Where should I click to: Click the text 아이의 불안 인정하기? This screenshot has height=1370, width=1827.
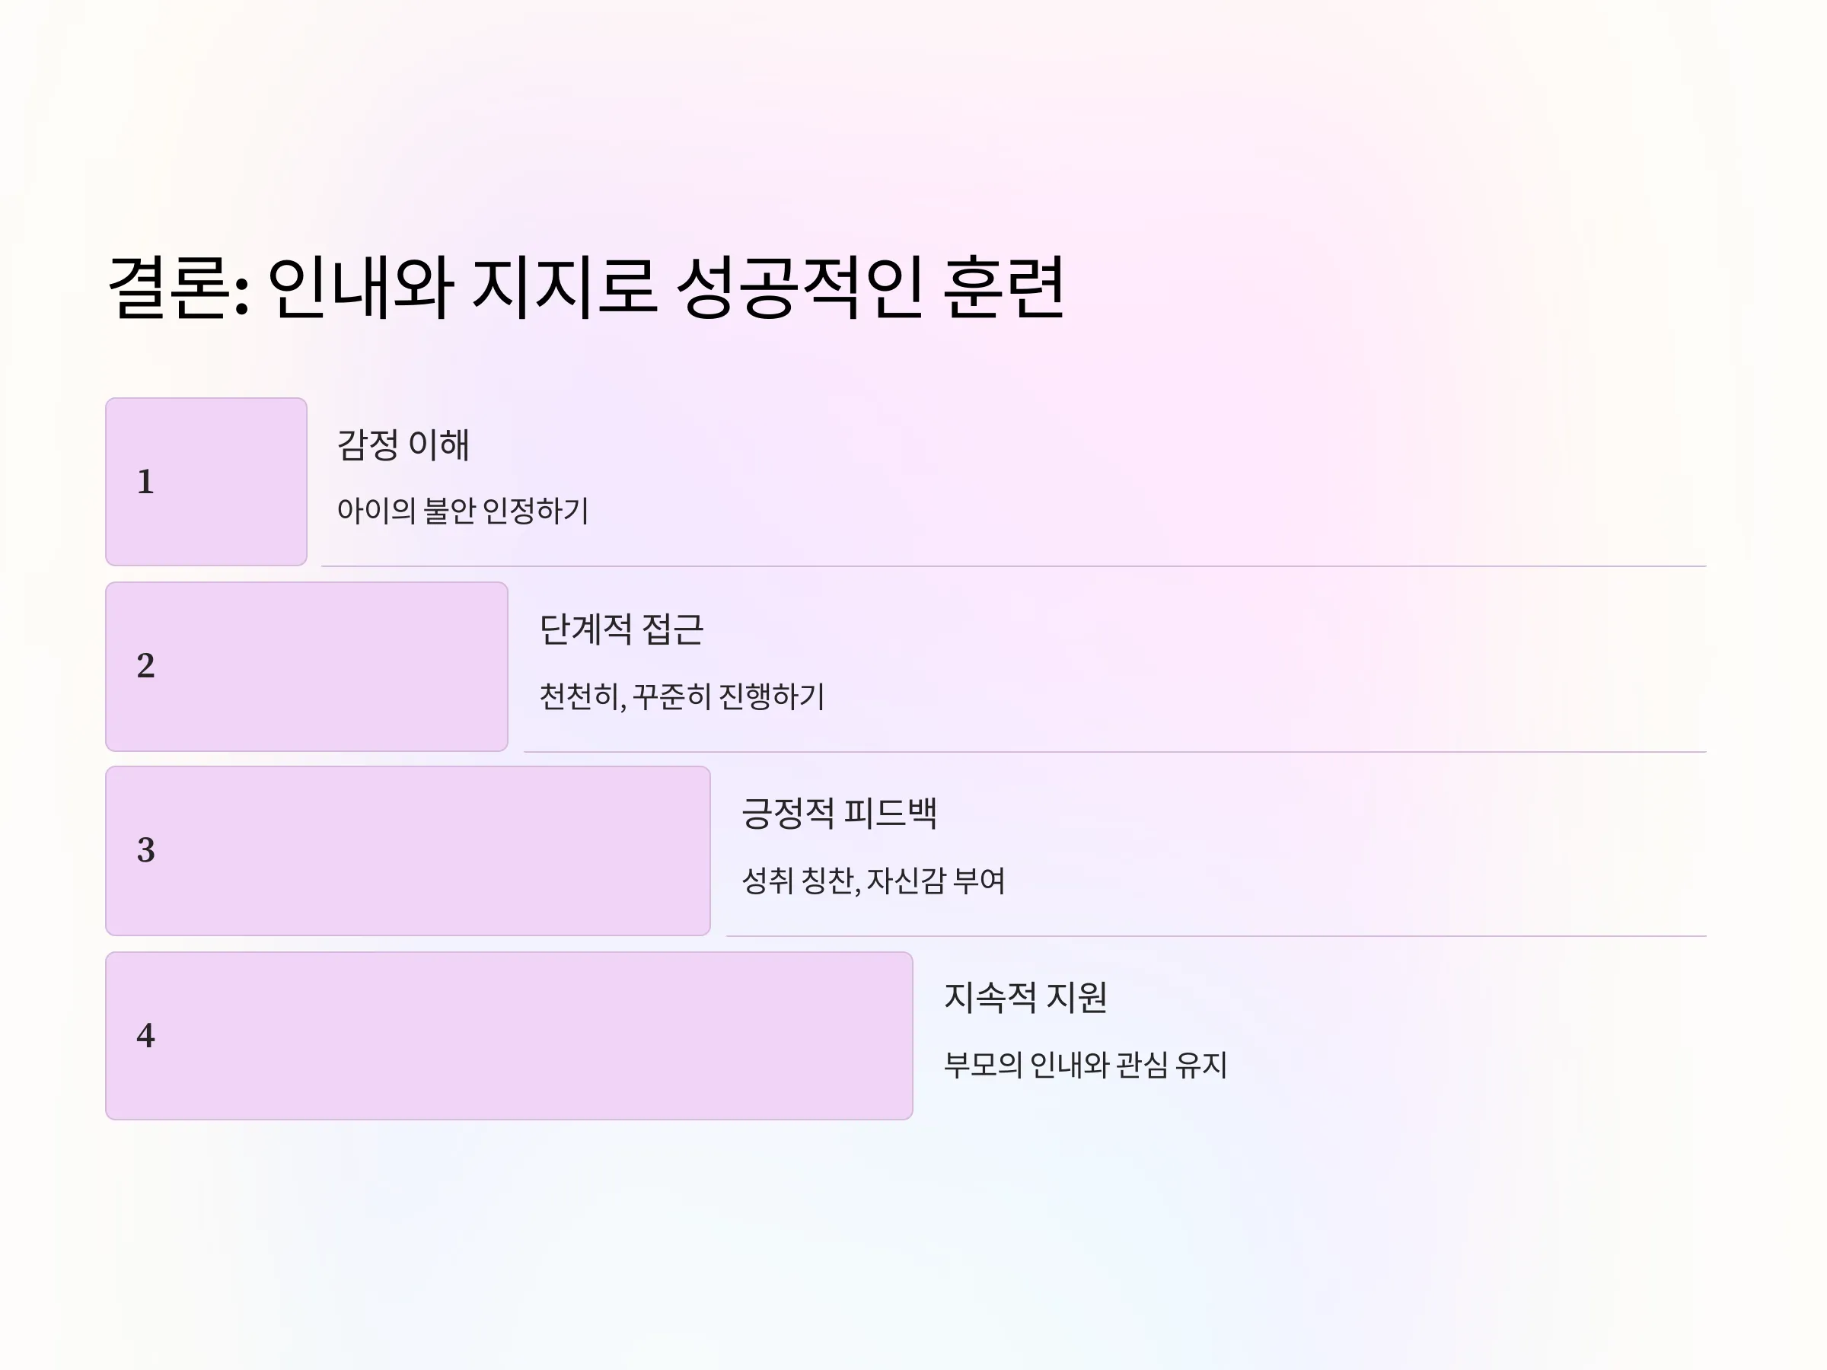coord(463,511)
